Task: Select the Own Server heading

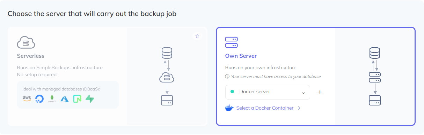Action: tap(241, 56)
